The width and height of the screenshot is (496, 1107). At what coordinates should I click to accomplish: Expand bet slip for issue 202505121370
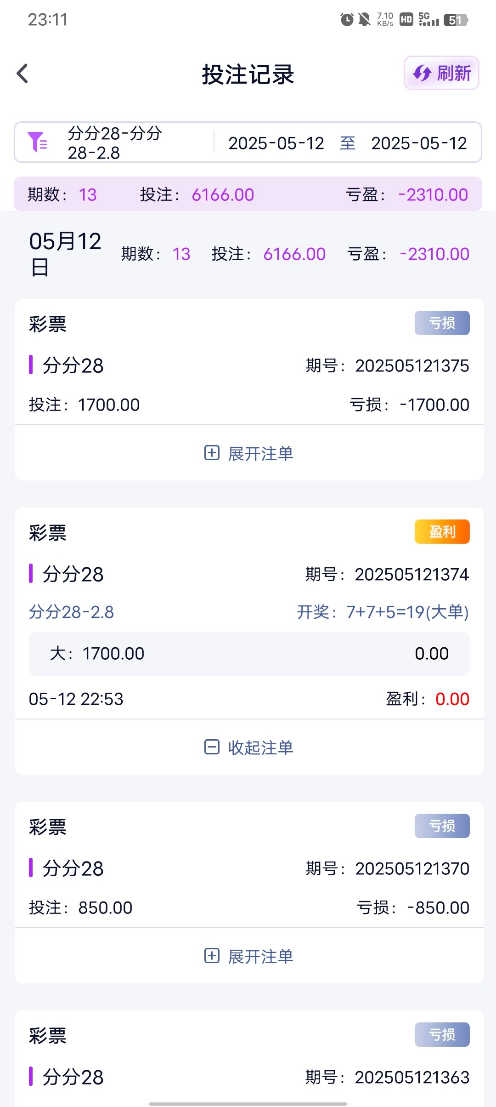pyautogui.click(x=260, y=957)
